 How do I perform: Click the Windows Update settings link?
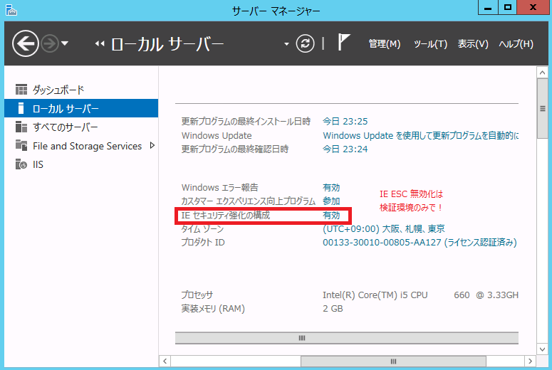(x=420, y=135)
